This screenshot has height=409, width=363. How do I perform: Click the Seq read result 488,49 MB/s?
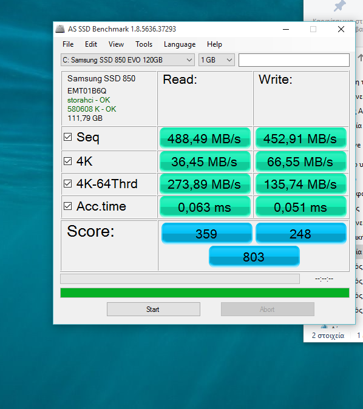(x=205, y=138)
